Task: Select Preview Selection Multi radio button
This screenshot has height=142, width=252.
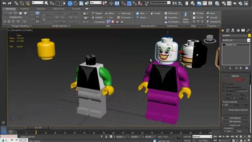Action: click(242, 105)
